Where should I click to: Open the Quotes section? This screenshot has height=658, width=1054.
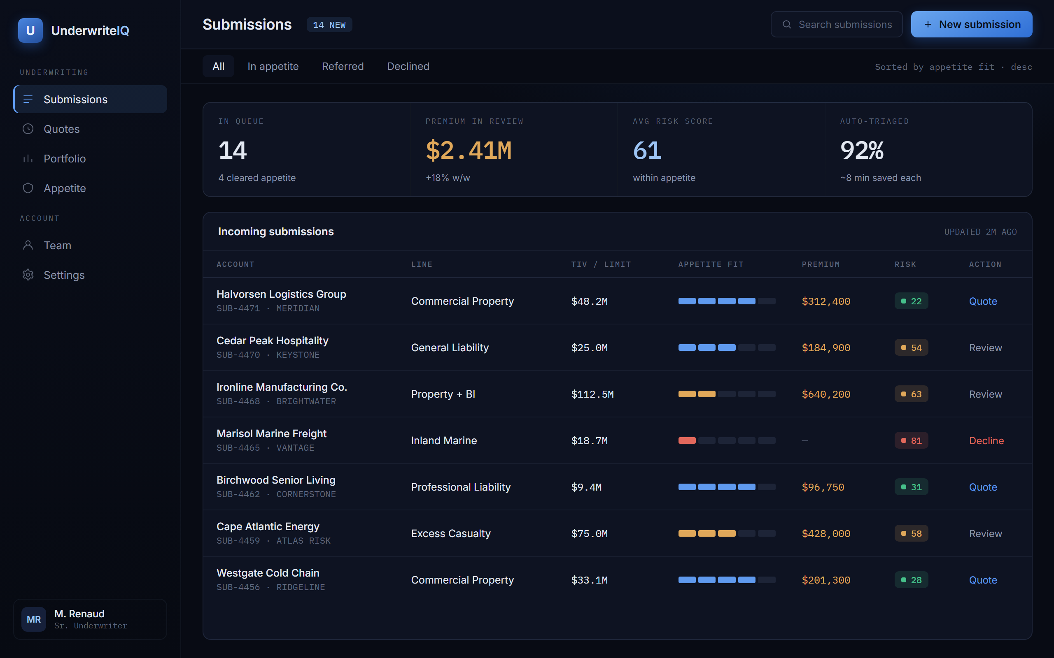tap(90, 129)
